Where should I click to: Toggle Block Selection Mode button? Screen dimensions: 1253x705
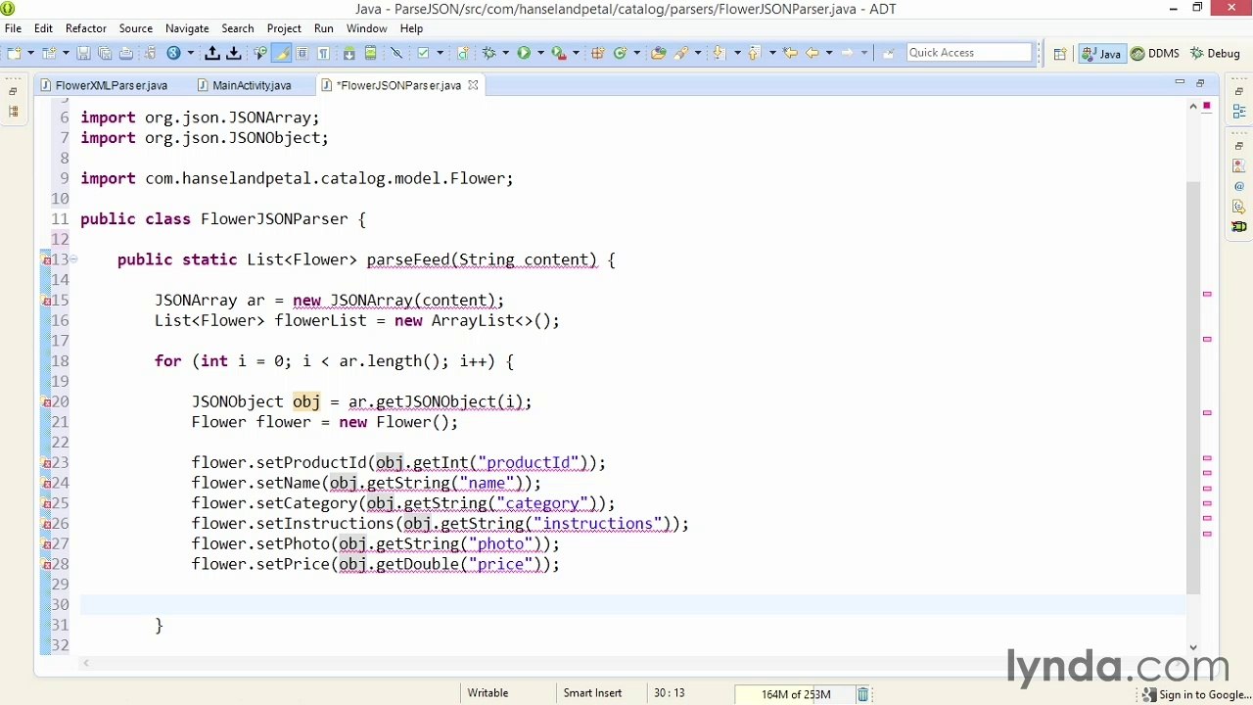click(302, 53)
